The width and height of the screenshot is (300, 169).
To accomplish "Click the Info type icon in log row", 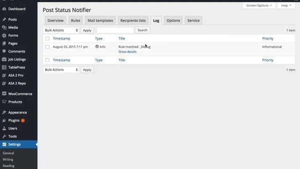I will (x=97, y=46).
